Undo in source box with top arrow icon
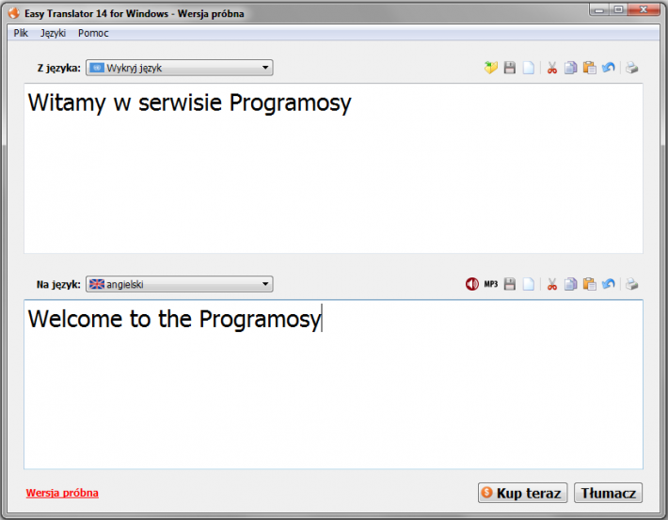Image resolution: width=668 pixels, height=520 pixels. (x=609, y=68)
